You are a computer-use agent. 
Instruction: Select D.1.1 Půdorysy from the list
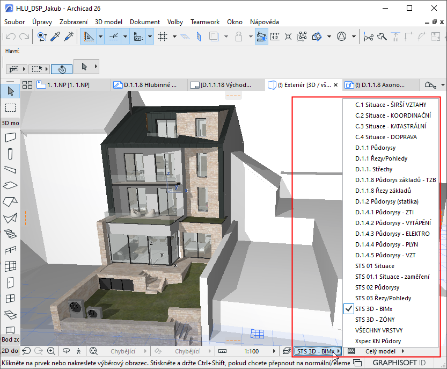[376, 148]
